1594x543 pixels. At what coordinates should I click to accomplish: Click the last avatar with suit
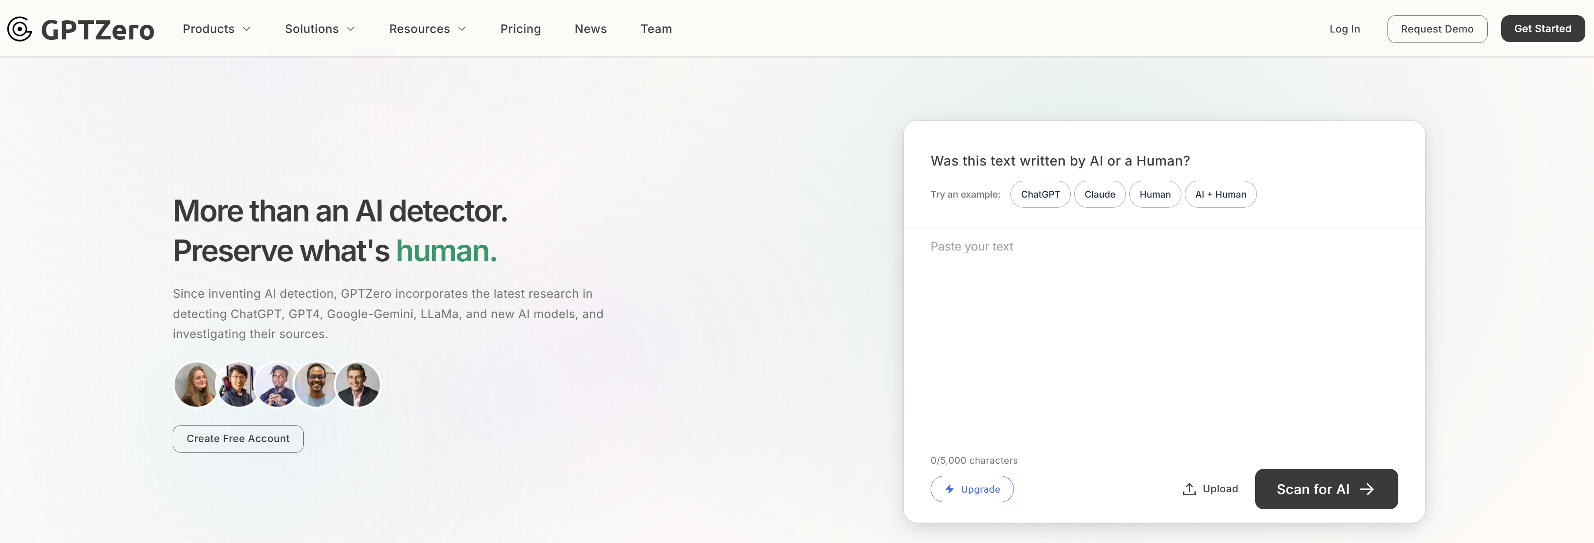(359, 384)
